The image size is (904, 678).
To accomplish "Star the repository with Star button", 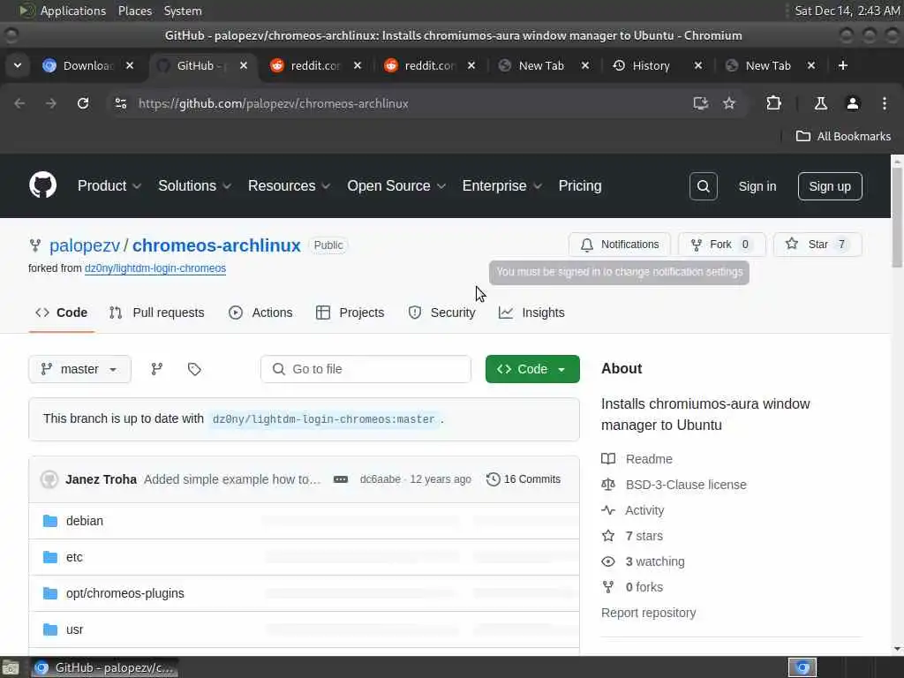I will pyautogui.click(x=817, y=245).
